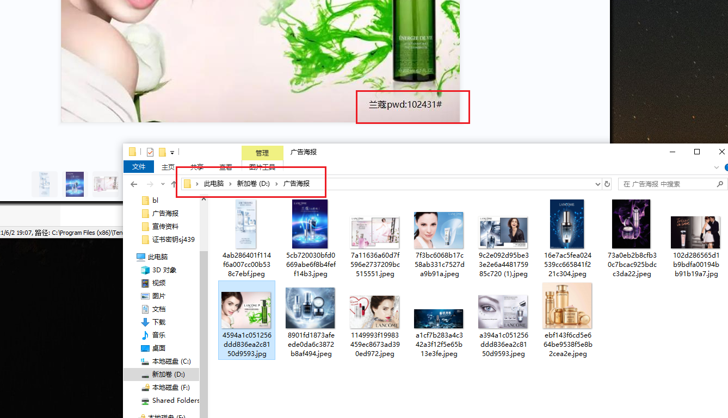Open the recent locations dropdown arrow

[162, 184]
